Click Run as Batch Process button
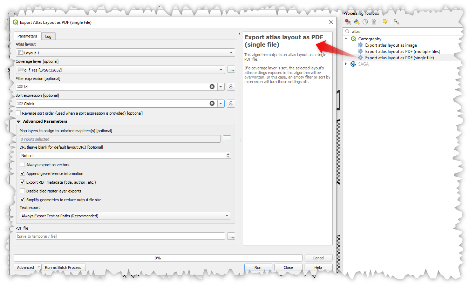Image resolution: width=469 pixels, height=285 pixels. (x=65, y=267)
